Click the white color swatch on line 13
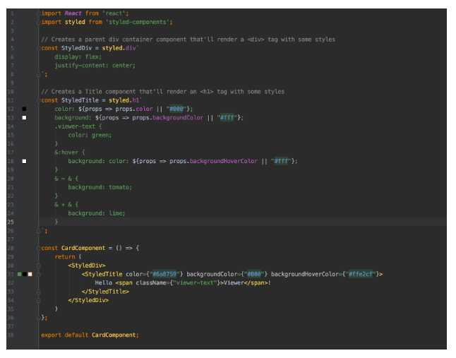This screenshot has height=358, width=456. [24, 117]
